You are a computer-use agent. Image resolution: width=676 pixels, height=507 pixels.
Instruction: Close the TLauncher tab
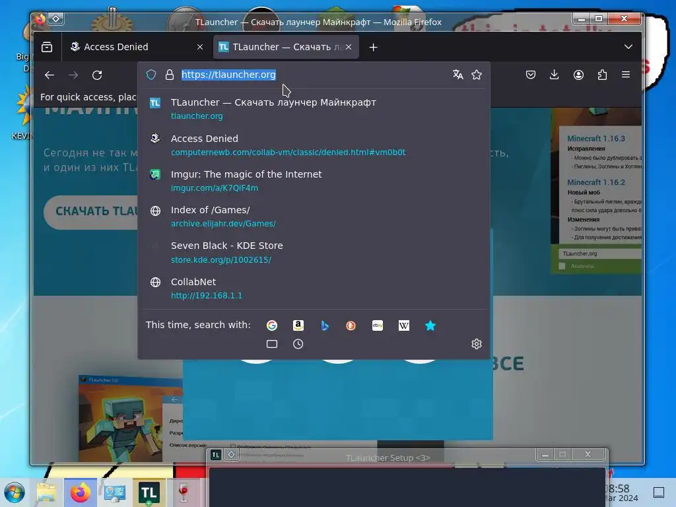click(x=349, y=47)
